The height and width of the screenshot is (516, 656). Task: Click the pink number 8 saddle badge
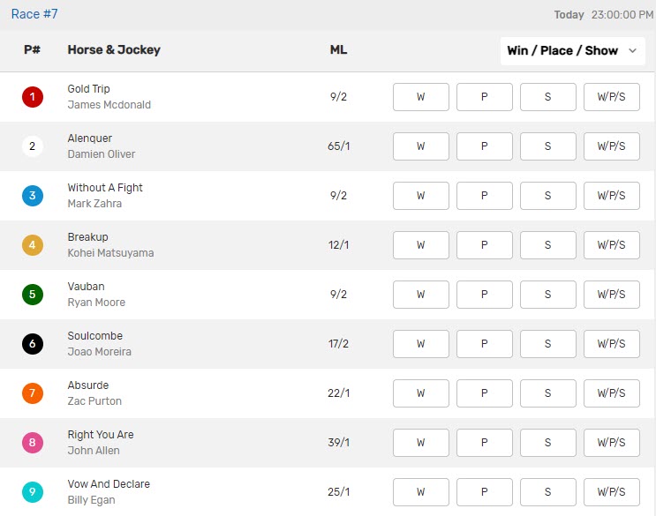coord(32,443)
